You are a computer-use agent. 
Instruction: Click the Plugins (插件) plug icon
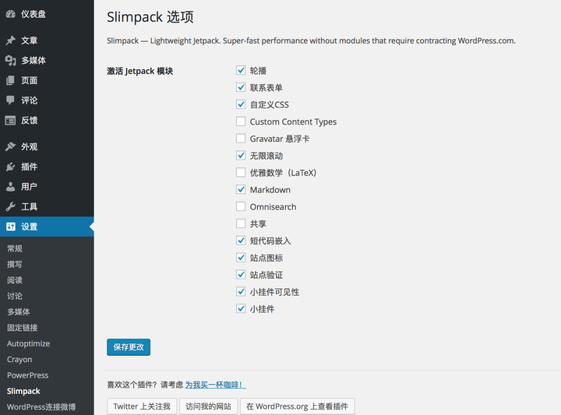[10, 167]
